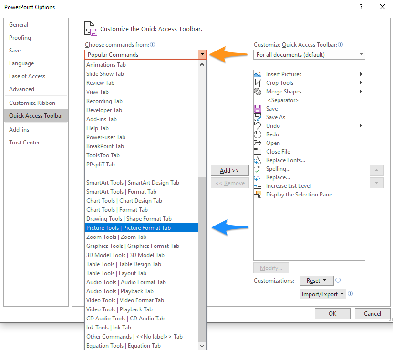Select the Save As icon

(x=258, y=117)
